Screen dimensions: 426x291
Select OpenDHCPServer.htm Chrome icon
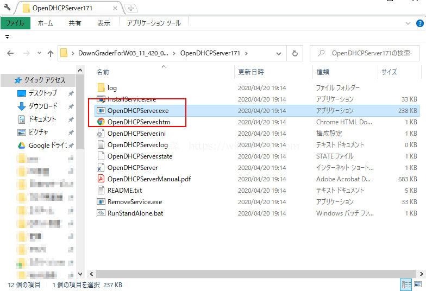pyautogui.click(x=101, y=122)
